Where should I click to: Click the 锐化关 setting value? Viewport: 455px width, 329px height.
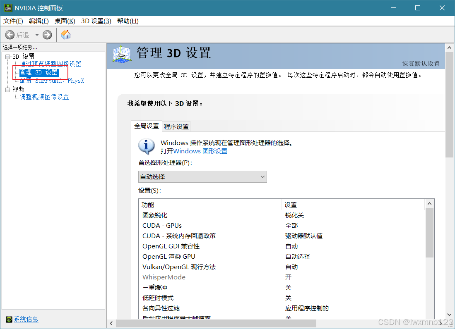[x=294, y=215]
